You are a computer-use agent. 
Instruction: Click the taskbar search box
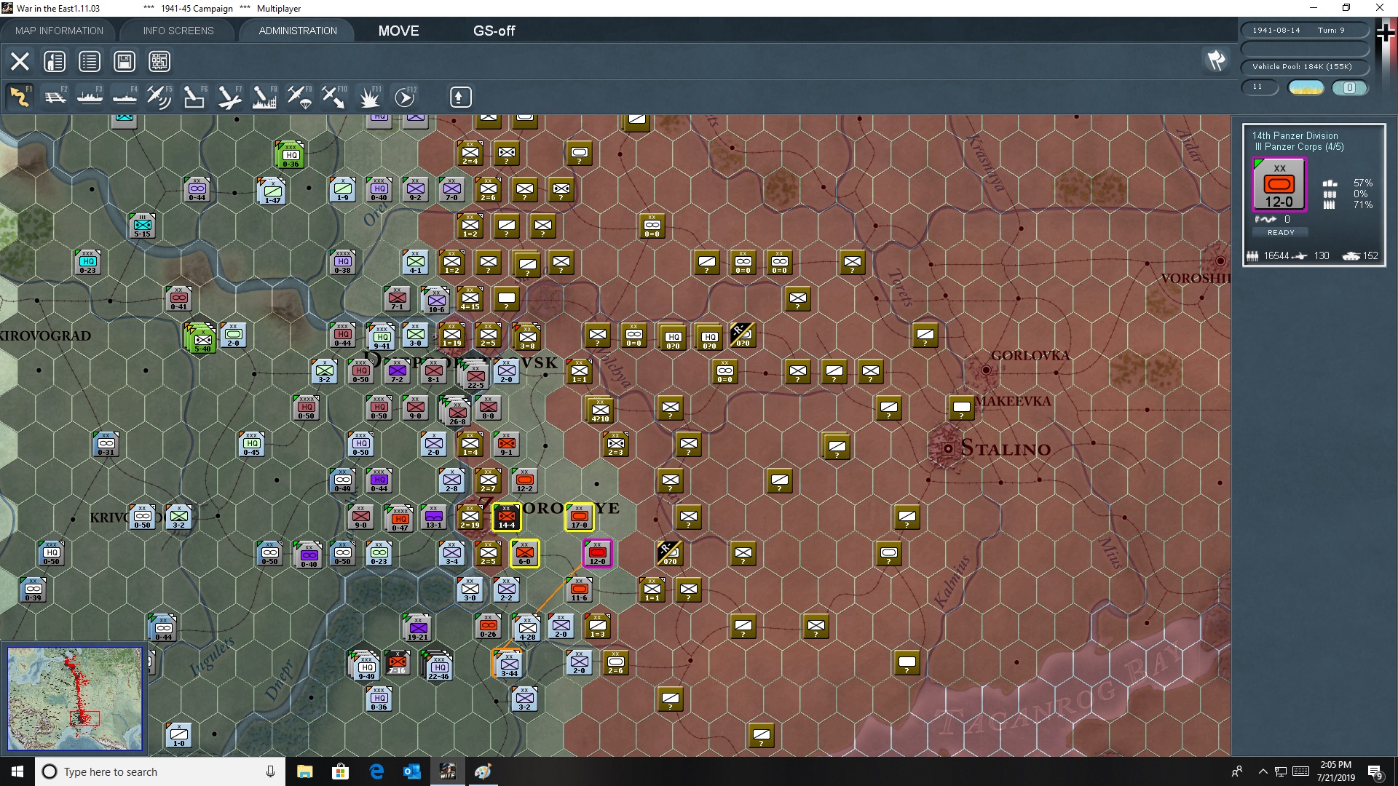pos(160,771)
